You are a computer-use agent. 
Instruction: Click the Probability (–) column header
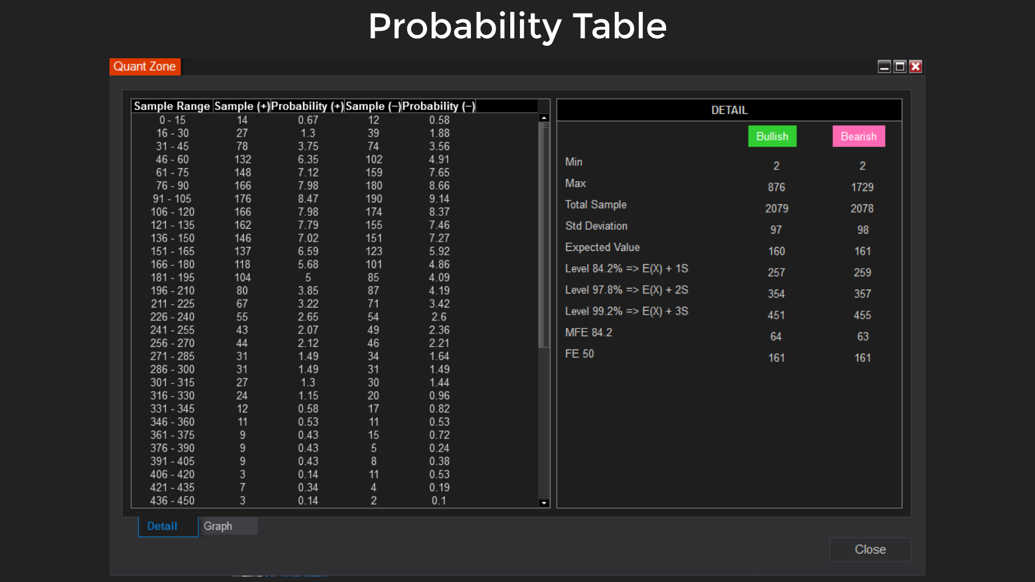pyautogui.click(x=438, y=106)
